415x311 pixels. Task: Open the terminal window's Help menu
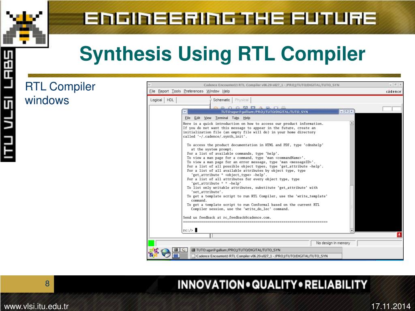[247, 118]
